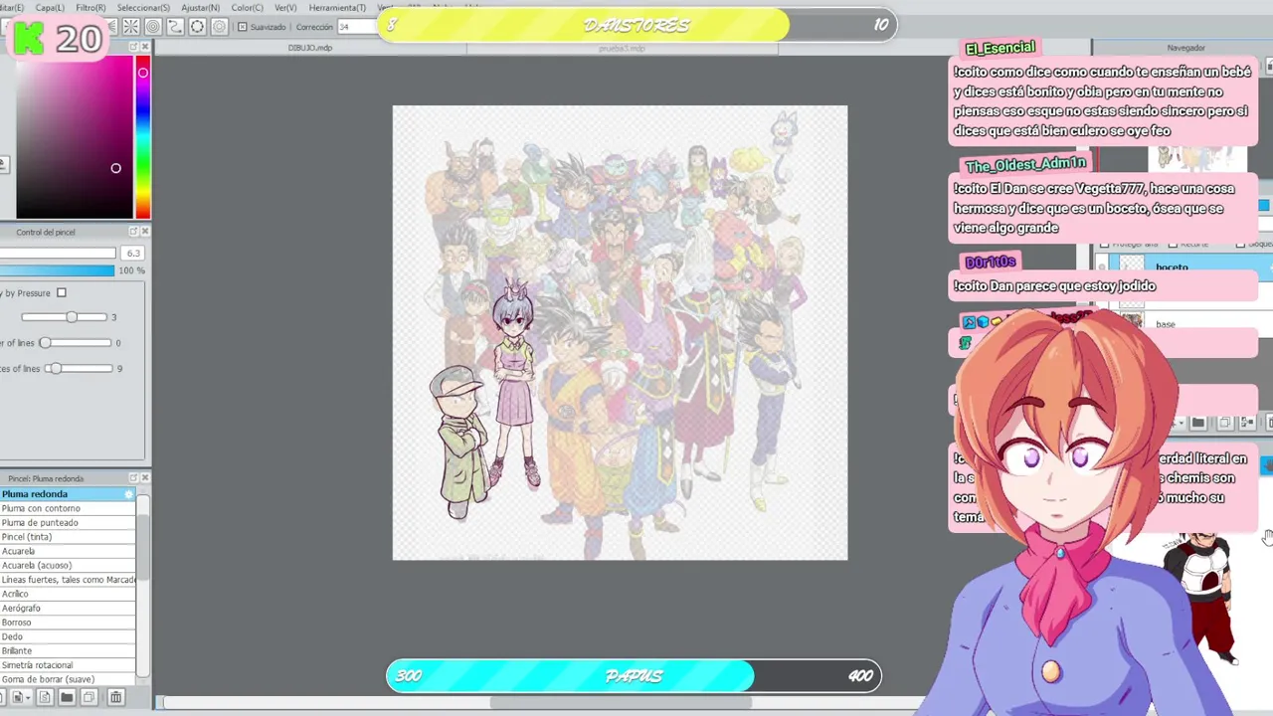Toggle the Recorte checkbox
Image resolution: width=1273 pixels, height=716 pixels.
tap(1173, 244)
